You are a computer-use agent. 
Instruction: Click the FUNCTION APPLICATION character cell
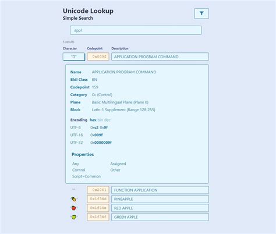click(x=74, y=189)
